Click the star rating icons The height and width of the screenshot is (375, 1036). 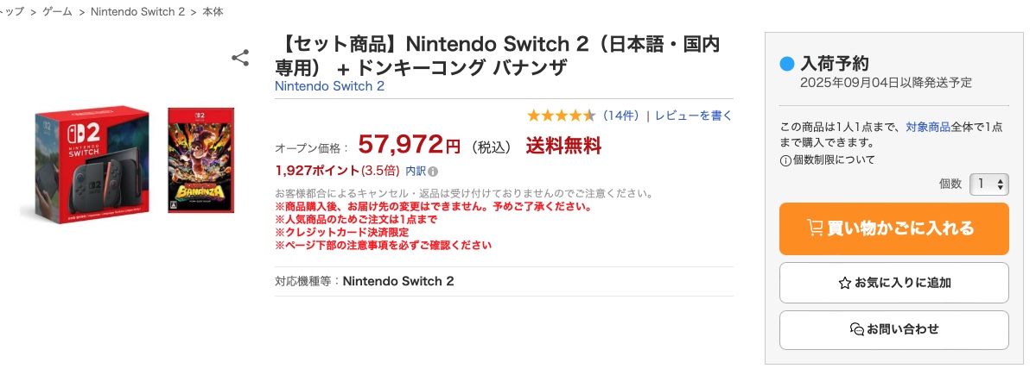[561, 116]
